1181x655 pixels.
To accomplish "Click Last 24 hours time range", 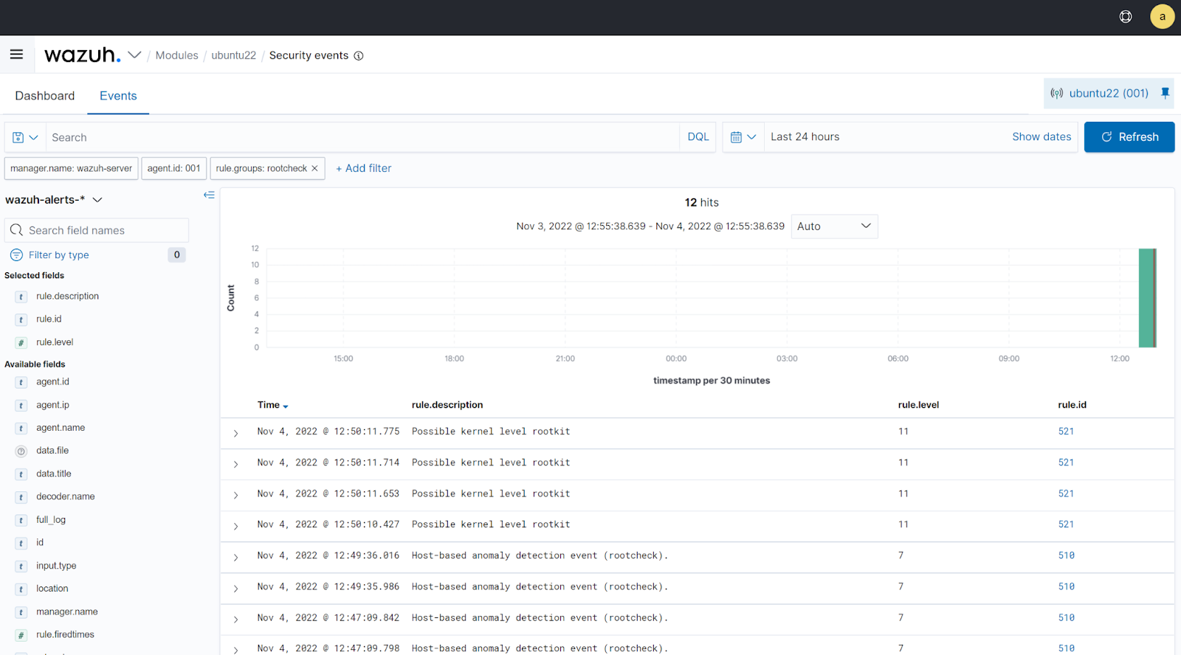I will tap(805, 136).
